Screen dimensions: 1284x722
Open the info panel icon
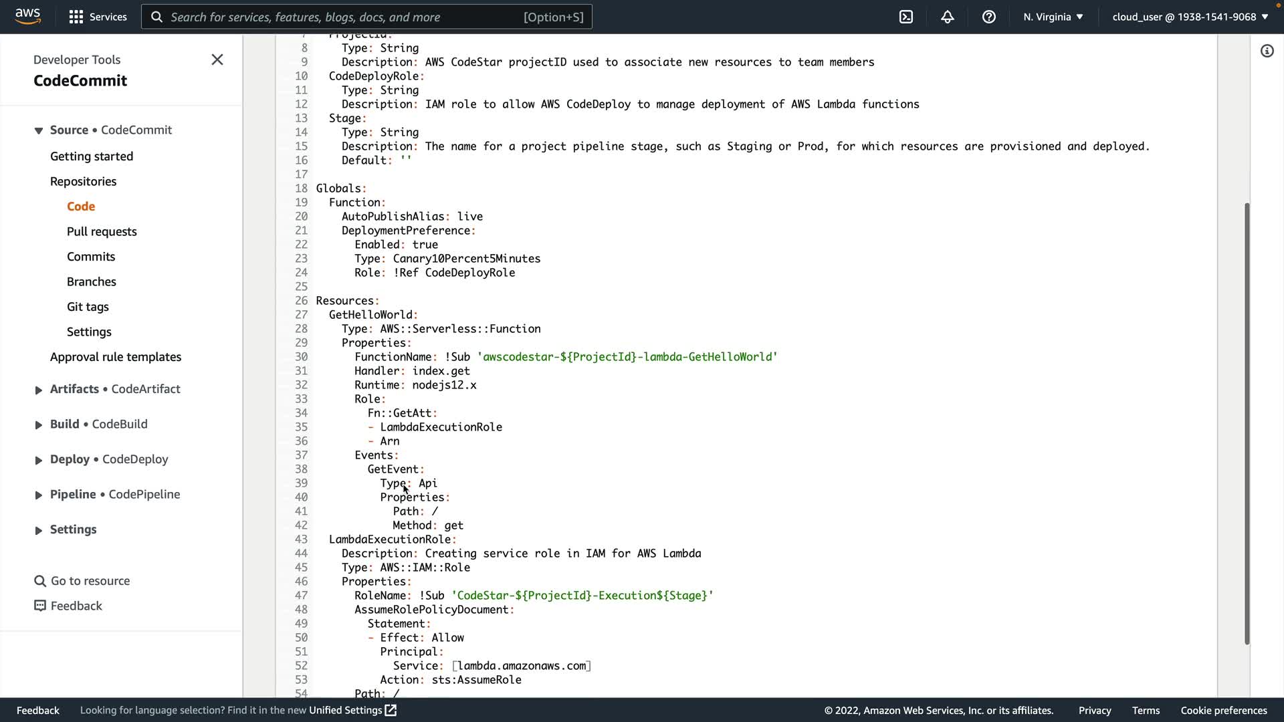click(x=1267, y=51)
